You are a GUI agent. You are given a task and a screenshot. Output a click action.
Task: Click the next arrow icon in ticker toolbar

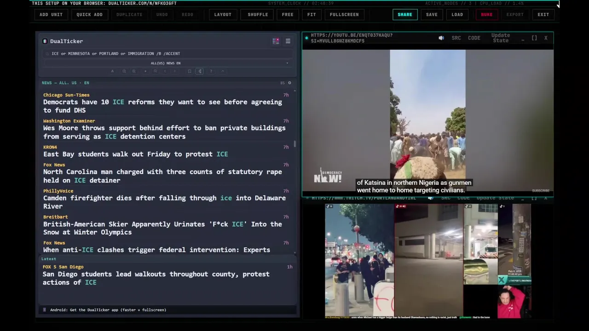(175, 71)
